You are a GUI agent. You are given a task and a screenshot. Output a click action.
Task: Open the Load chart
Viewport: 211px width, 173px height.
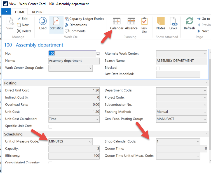(43, 24)
